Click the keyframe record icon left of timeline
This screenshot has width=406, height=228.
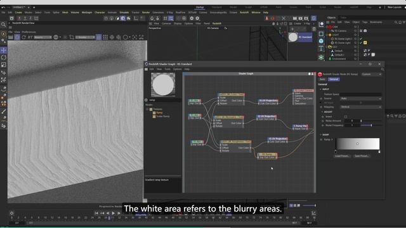click(x=11, y=213)
